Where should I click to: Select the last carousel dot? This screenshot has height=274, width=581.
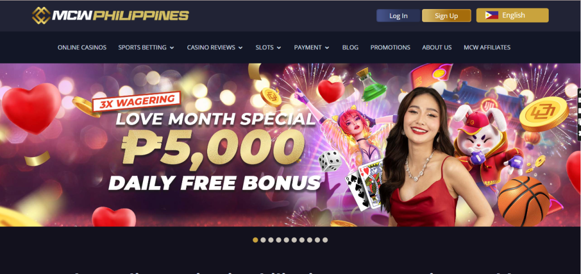coord(325,240)
